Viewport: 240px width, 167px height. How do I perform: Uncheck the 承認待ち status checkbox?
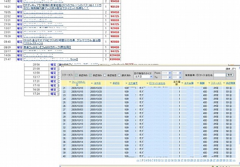pyautogui.click(x=76, y=75)
